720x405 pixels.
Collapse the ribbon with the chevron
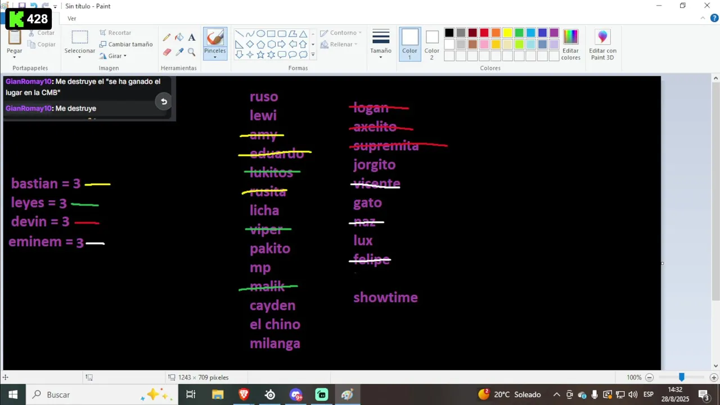(703, 19)
